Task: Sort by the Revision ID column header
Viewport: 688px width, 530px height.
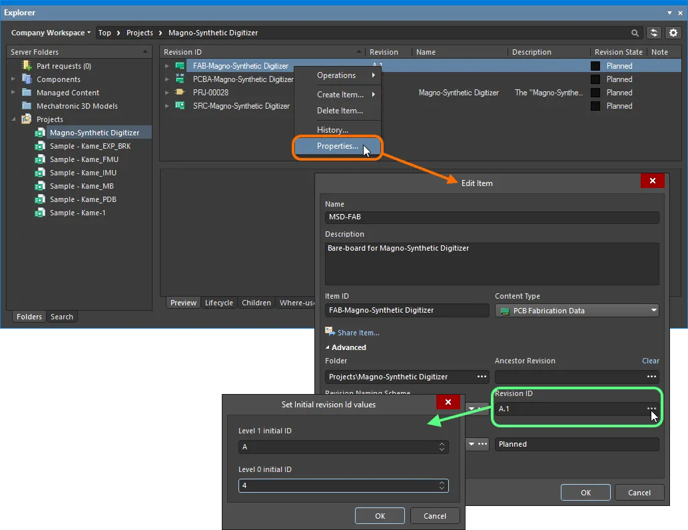Action: [x=262, y=52]
